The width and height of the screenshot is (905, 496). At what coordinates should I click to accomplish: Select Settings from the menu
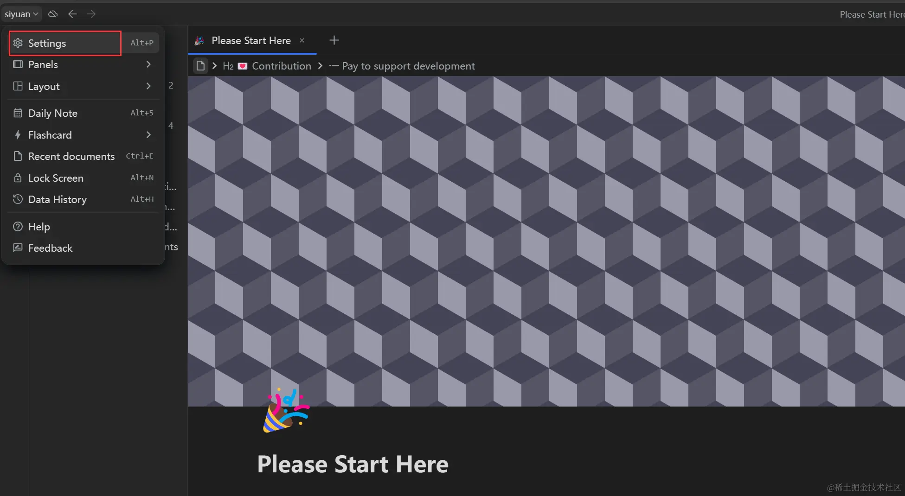coord(46,43)
